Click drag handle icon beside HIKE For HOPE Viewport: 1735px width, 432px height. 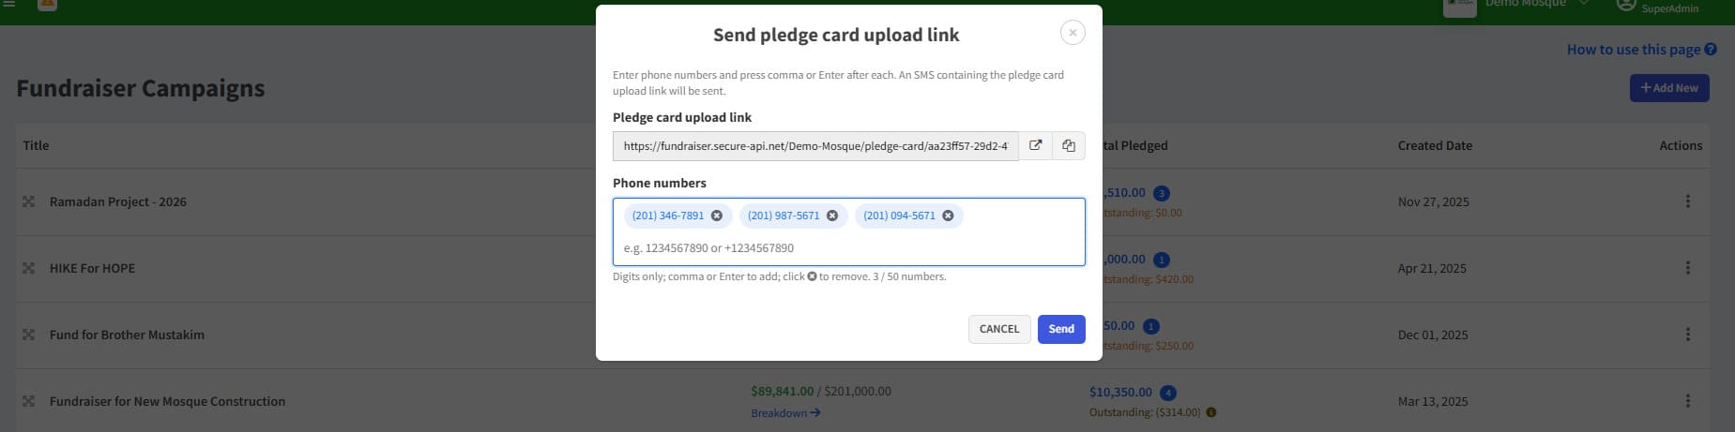[x=28, y=268]
